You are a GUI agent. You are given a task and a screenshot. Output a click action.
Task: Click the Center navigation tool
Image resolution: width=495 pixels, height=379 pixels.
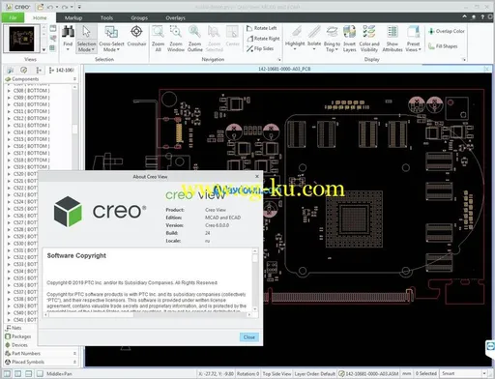click(232, 36)
